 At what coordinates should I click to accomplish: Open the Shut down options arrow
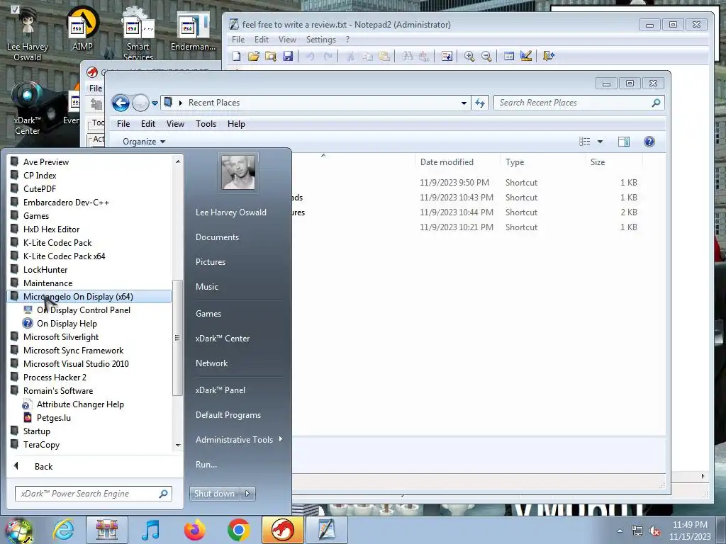247,494
